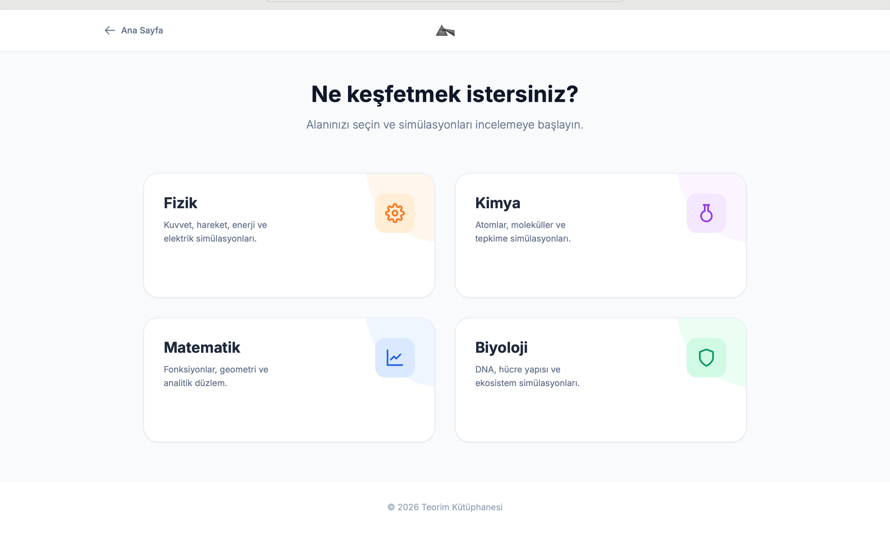Screen dimensions: 890x533
Task: Click the prism logo in the header
Action: 445,31
